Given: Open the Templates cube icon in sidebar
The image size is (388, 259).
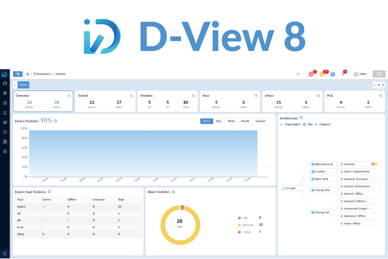Looking at the screenshot, I should [5, 122].
